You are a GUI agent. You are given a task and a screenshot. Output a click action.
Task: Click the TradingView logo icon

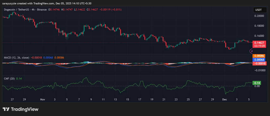tap(6, 109)
